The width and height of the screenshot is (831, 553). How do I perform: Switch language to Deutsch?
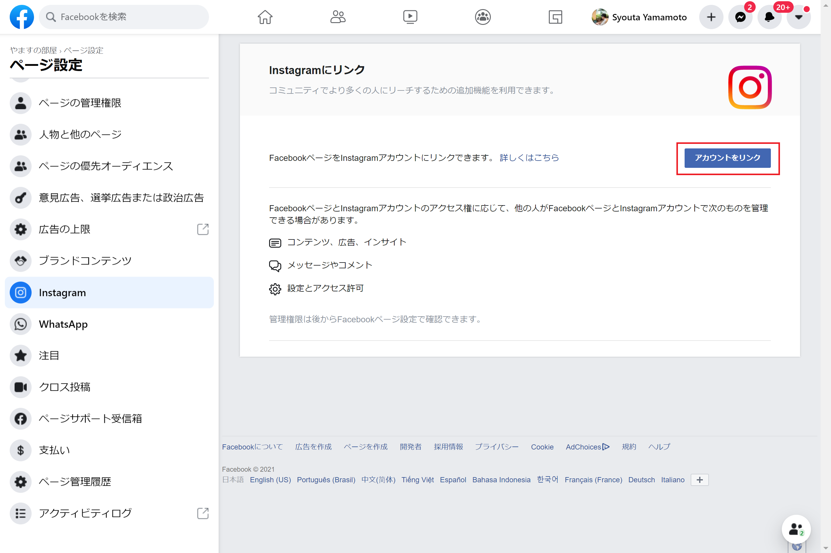click(641, 480)
